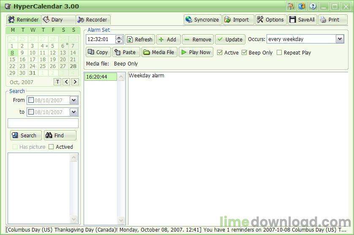The width and height of the screenshot is (354, 235).
Task: Go to today with the T button
Action: tap(57, 82)
